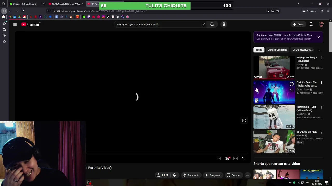Open the player settings gear
This screenshot has width=332, height=186.
(227, 158)
